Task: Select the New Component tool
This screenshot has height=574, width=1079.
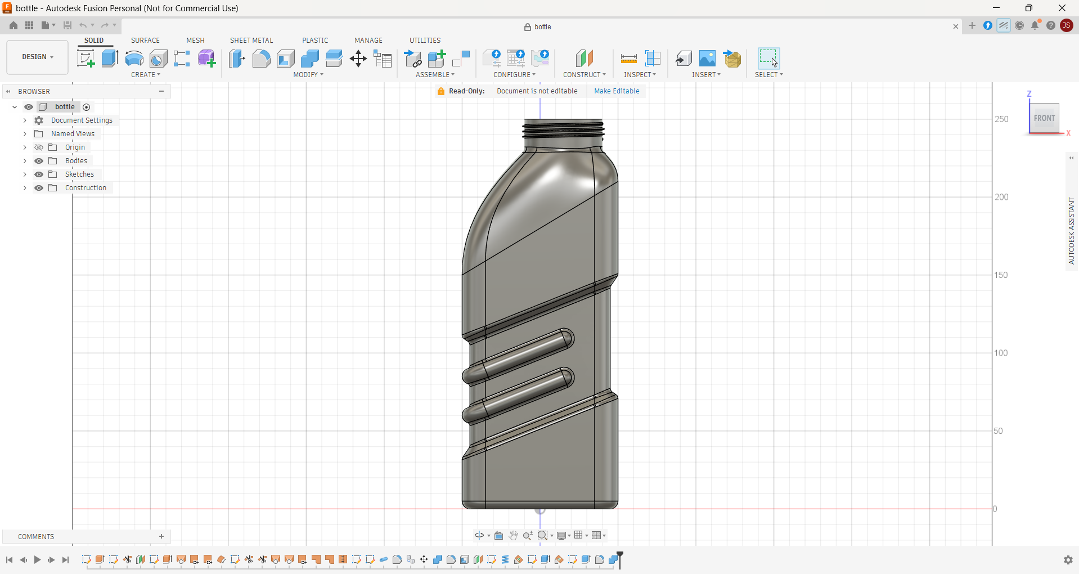Action: 437,59
